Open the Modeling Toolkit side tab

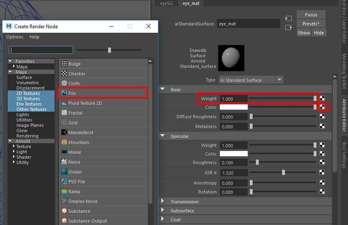click(344, 71)
